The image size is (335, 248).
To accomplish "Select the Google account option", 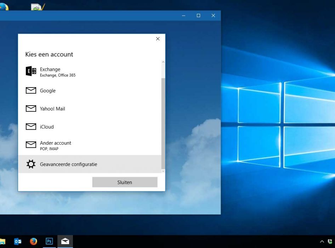I will [90, 90].
